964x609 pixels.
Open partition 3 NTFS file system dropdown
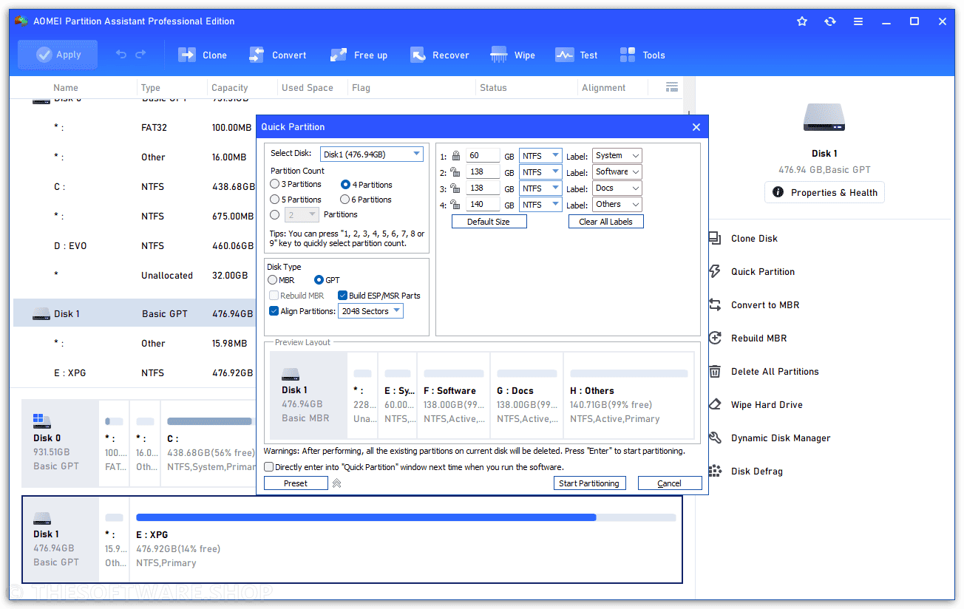pyautogui.click(x=540, y=188)
